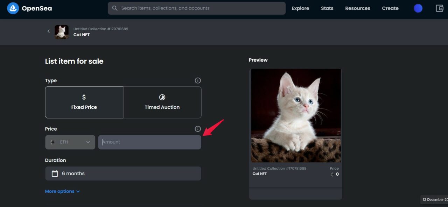Open the ETH currency dropdown

[x=70, y=142]
